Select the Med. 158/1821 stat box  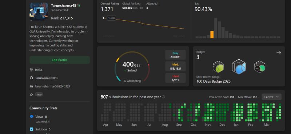pyautogui.click(x=175, y=67)
